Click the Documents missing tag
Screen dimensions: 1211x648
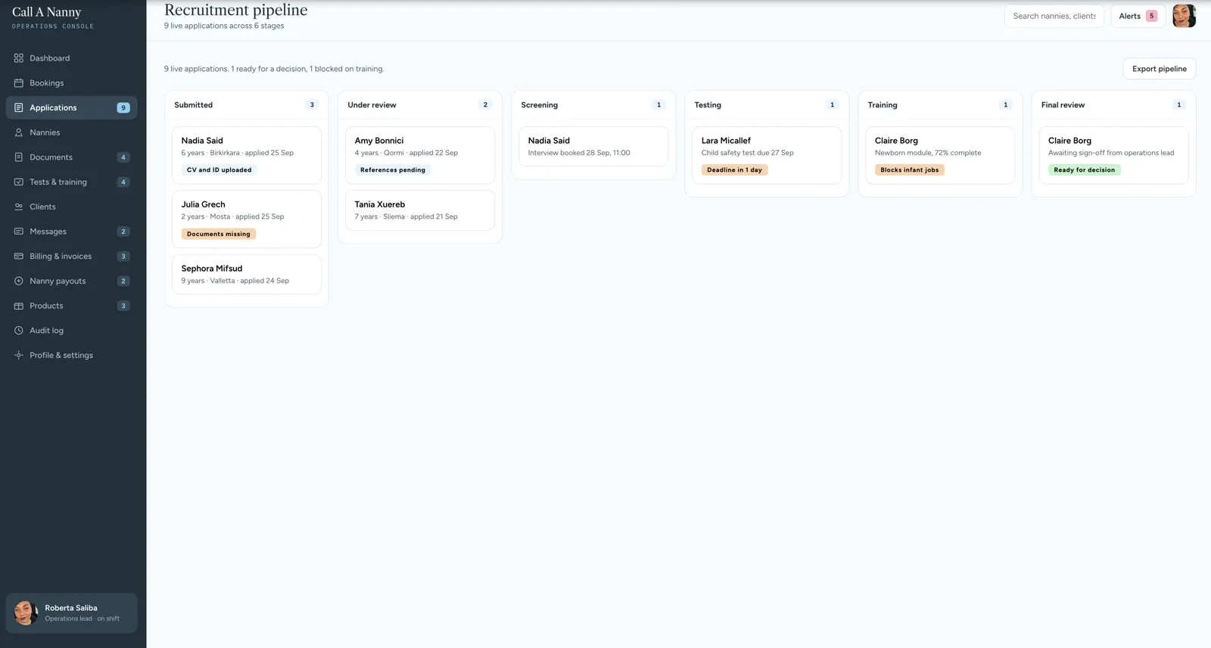click(219, 234)
